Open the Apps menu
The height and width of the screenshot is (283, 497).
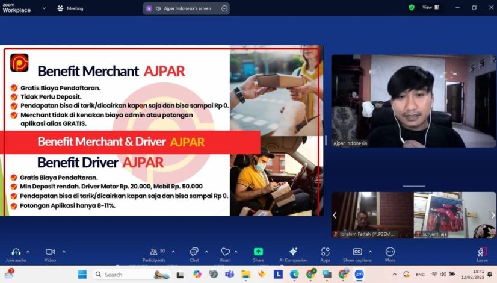[x=325, y=252]
